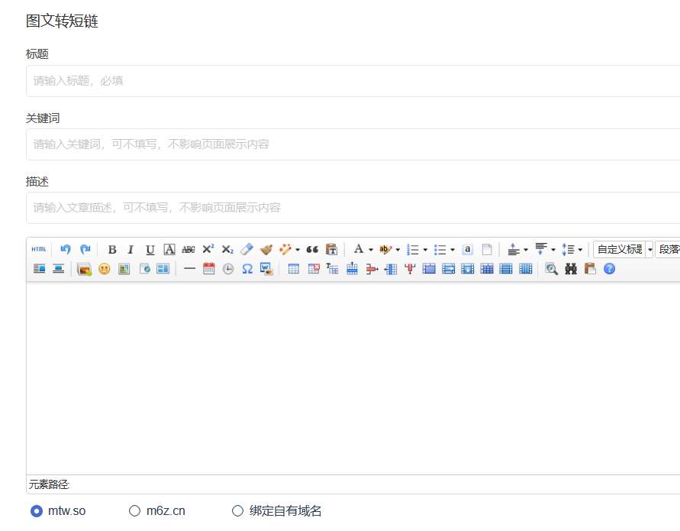The image size is (680, 531).
Task: Open the emoticon smiley picker
Action: point(105,269)
